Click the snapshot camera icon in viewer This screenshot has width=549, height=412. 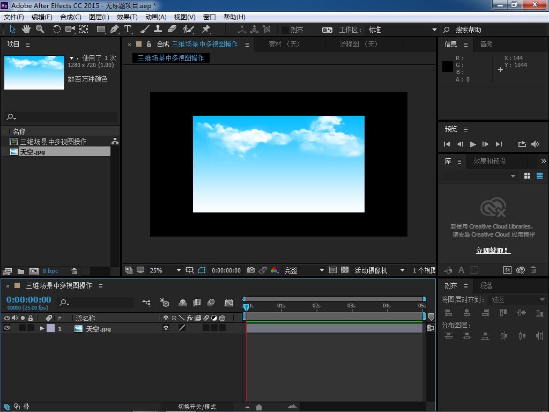(251, 270)
